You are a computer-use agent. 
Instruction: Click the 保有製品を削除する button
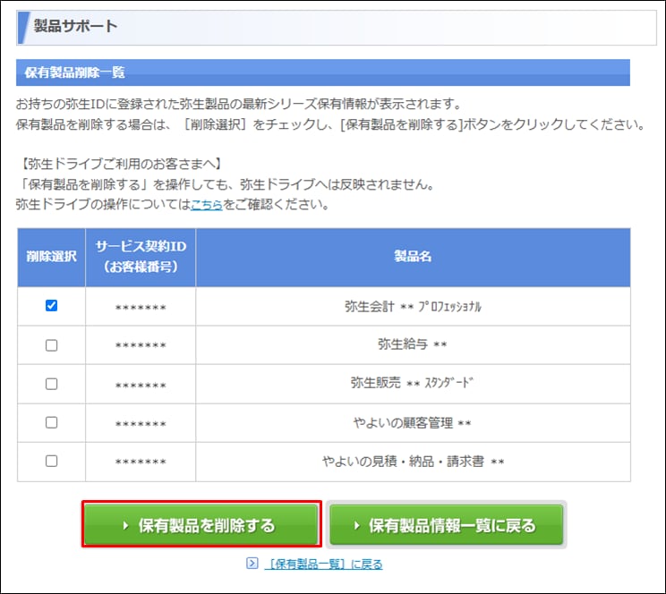click(201, 525)
